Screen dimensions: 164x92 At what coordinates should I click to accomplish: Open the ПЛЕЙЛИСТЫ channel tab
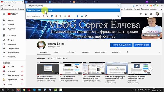tap(71, 52)
